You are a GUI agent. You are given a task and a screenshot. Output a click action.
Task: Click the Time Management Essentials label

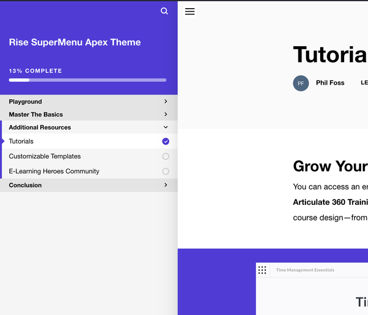coord(305,270)
